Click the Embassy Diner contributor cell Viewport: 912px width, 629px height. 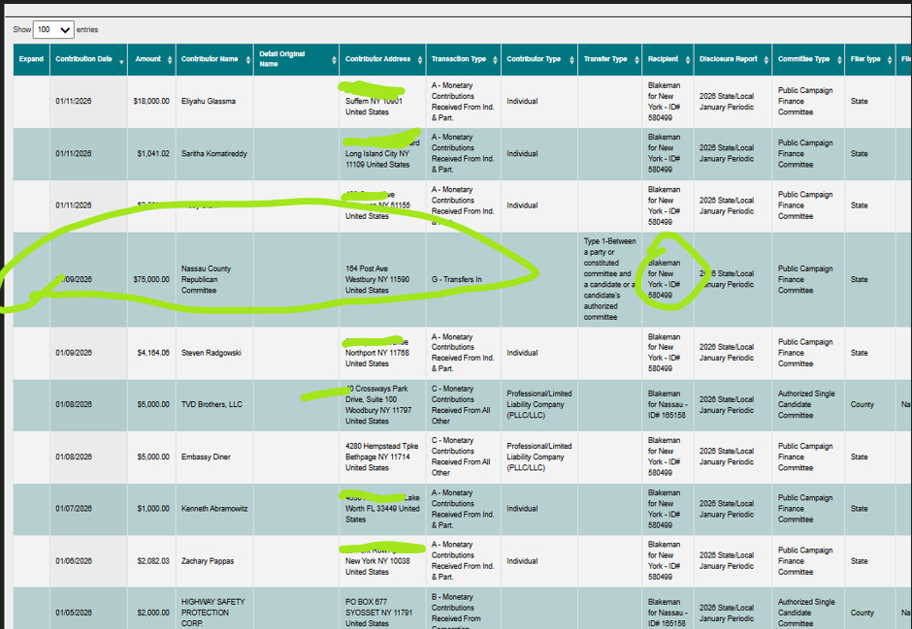pyautogui.click(x=206, y=456)
